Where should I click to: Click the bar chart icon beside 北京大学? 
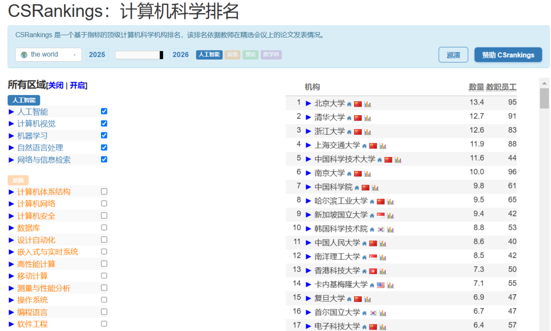pos(367,104)
